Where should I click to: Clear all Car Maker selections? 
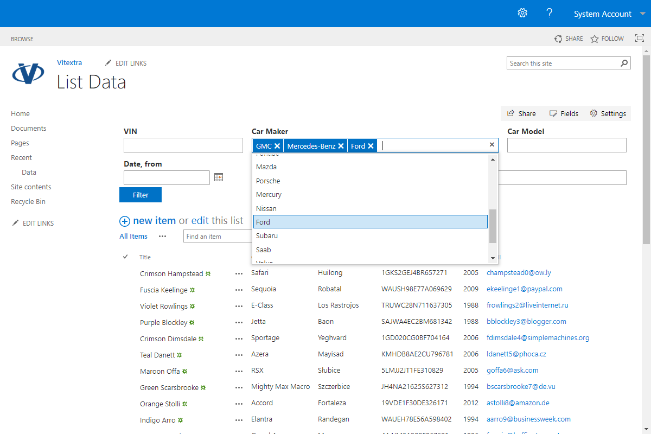tap(492, 145)
